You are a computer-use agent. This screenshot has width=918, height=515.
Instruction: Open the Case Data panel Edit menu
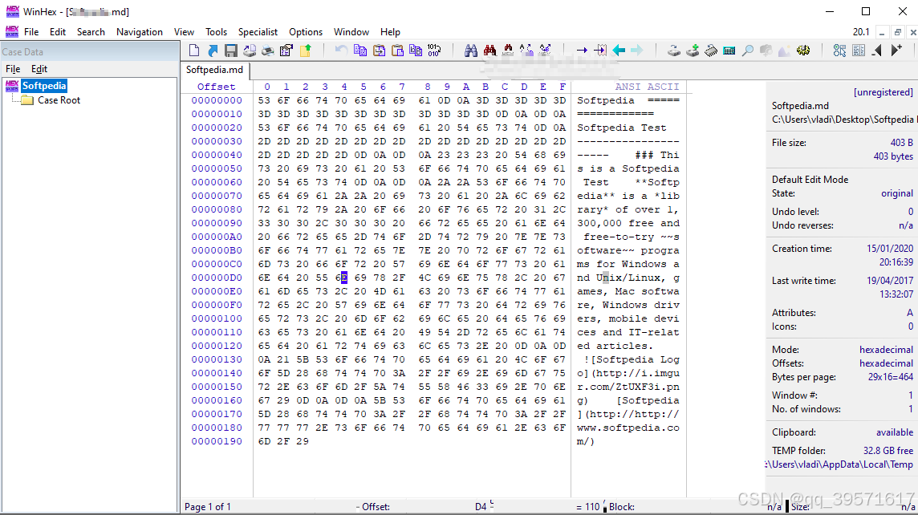pyautogui.click(x=39, y=69)
